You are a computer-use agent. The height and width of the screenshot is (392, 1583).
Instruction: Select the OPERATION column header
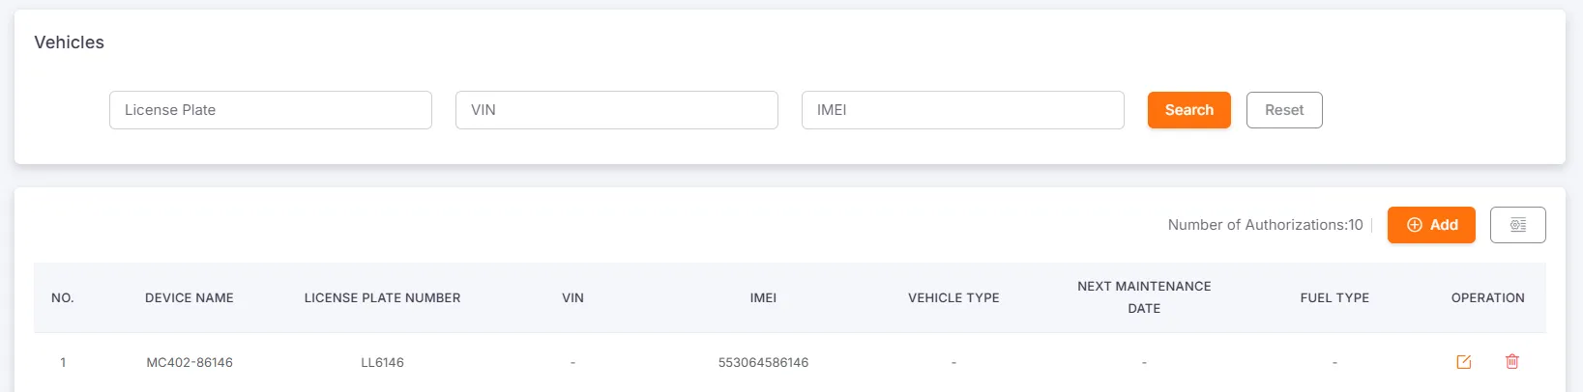[1487, 298]
